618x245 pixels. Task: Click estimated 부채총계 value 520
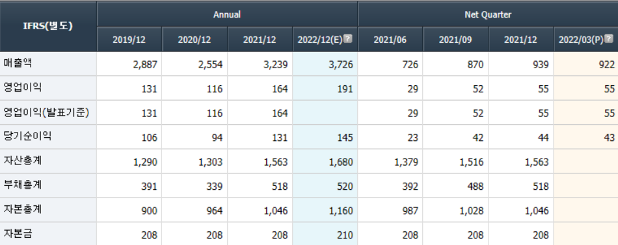pos(345,187)
